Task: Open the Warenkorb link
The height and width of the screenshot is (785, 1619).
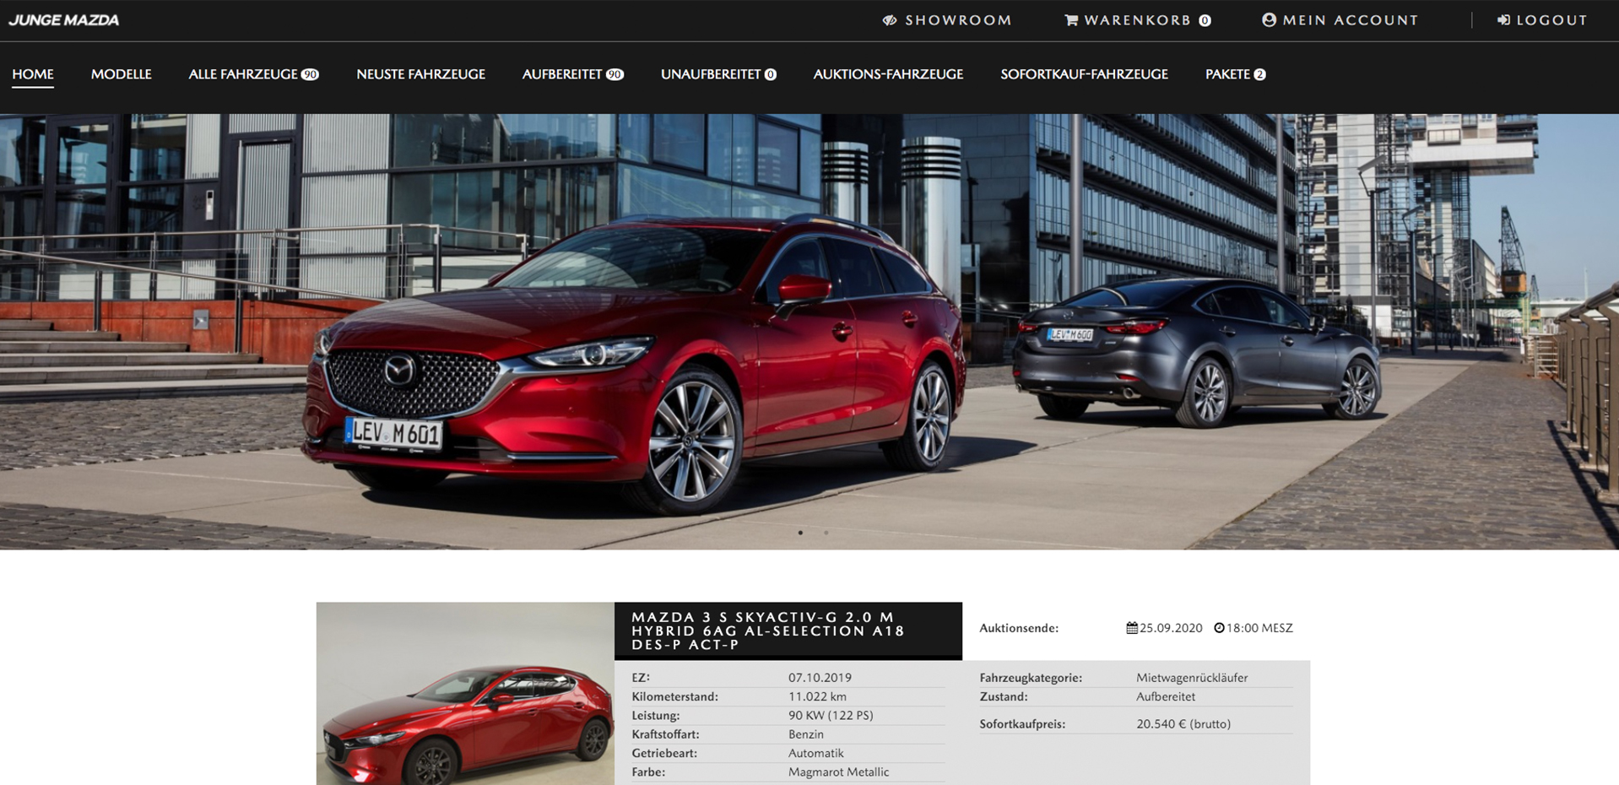Action: [1138, 20]
